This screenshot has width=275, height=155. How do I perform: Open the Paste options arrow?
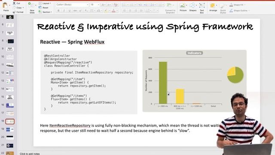(9, 5)
